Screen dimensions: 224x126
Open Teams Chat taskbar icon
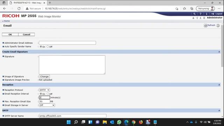[98, 122]
